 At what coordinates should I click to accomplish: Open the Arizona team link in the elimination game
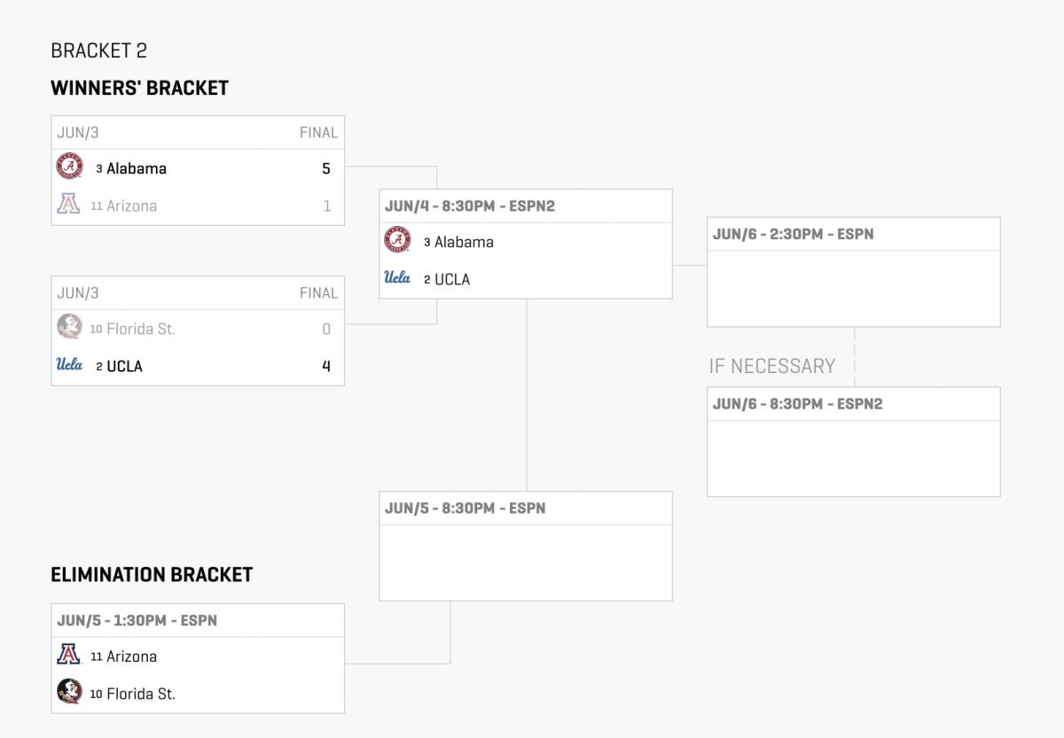pyautogui.click(x=131, y=656)
